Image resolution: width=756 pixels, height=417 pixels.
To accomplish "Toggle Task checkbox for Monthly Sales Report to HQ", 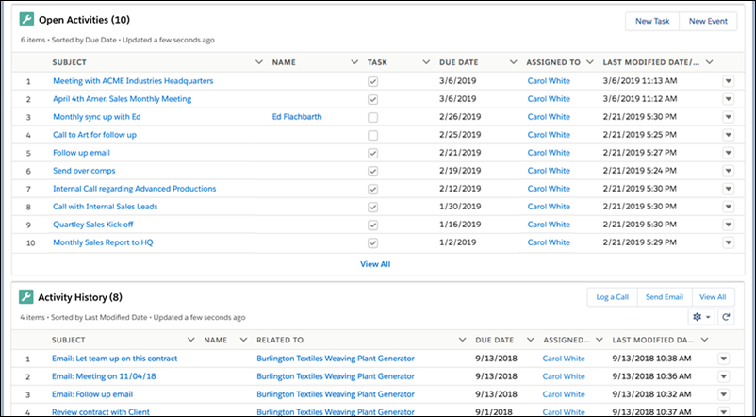I will (372, 242).
